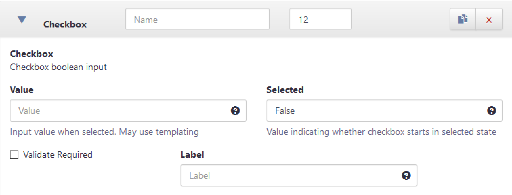Click the Validate Required label text
Screen dimensions: 512x195
tap(58, 154)
